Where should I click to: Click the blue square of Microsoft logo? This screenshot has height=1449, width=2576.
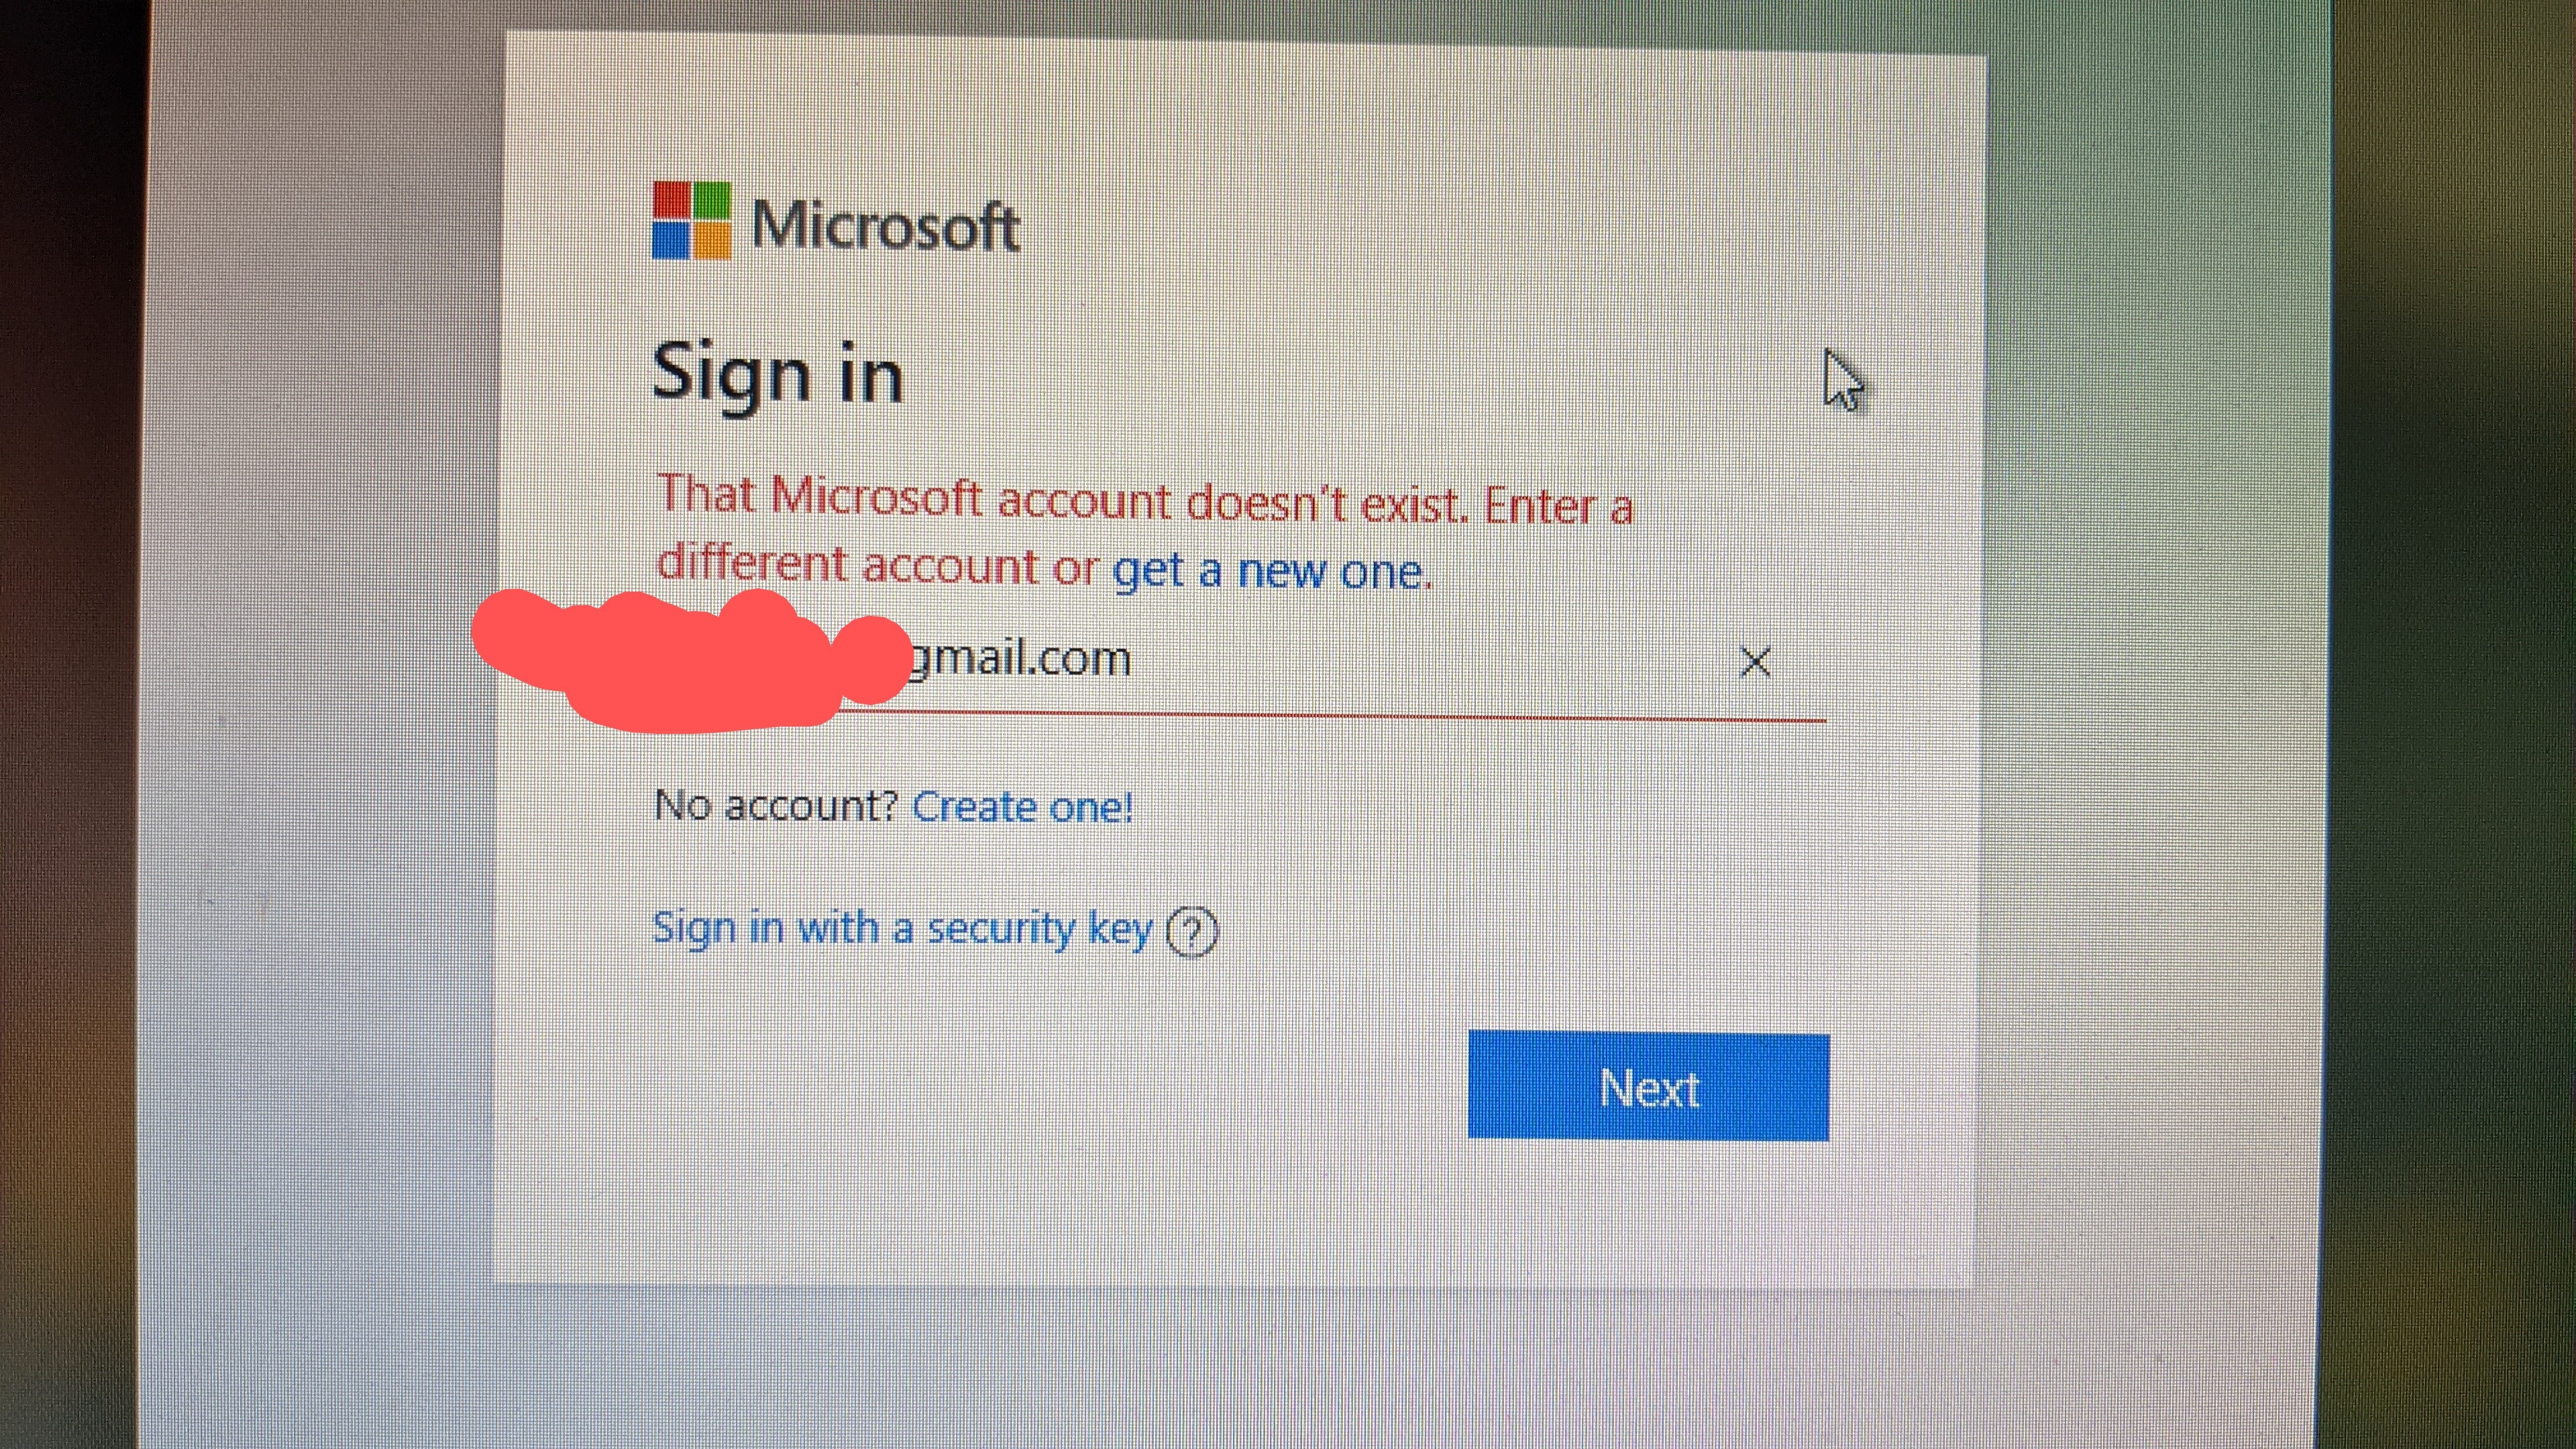(671, 240)
